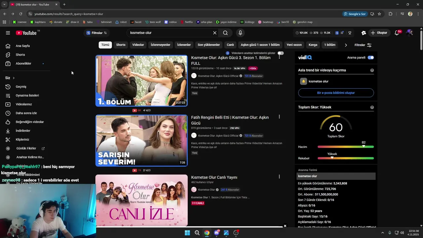Open options menu for Fatih Rengini Belli Etti video

pos(279,117)
